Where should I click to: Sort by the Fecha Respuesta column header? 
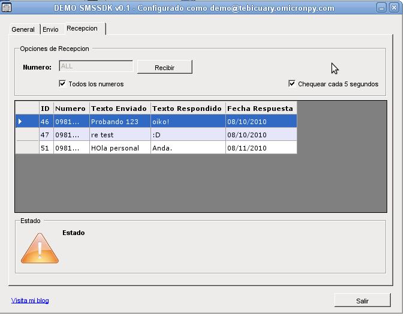click(261, 109)
